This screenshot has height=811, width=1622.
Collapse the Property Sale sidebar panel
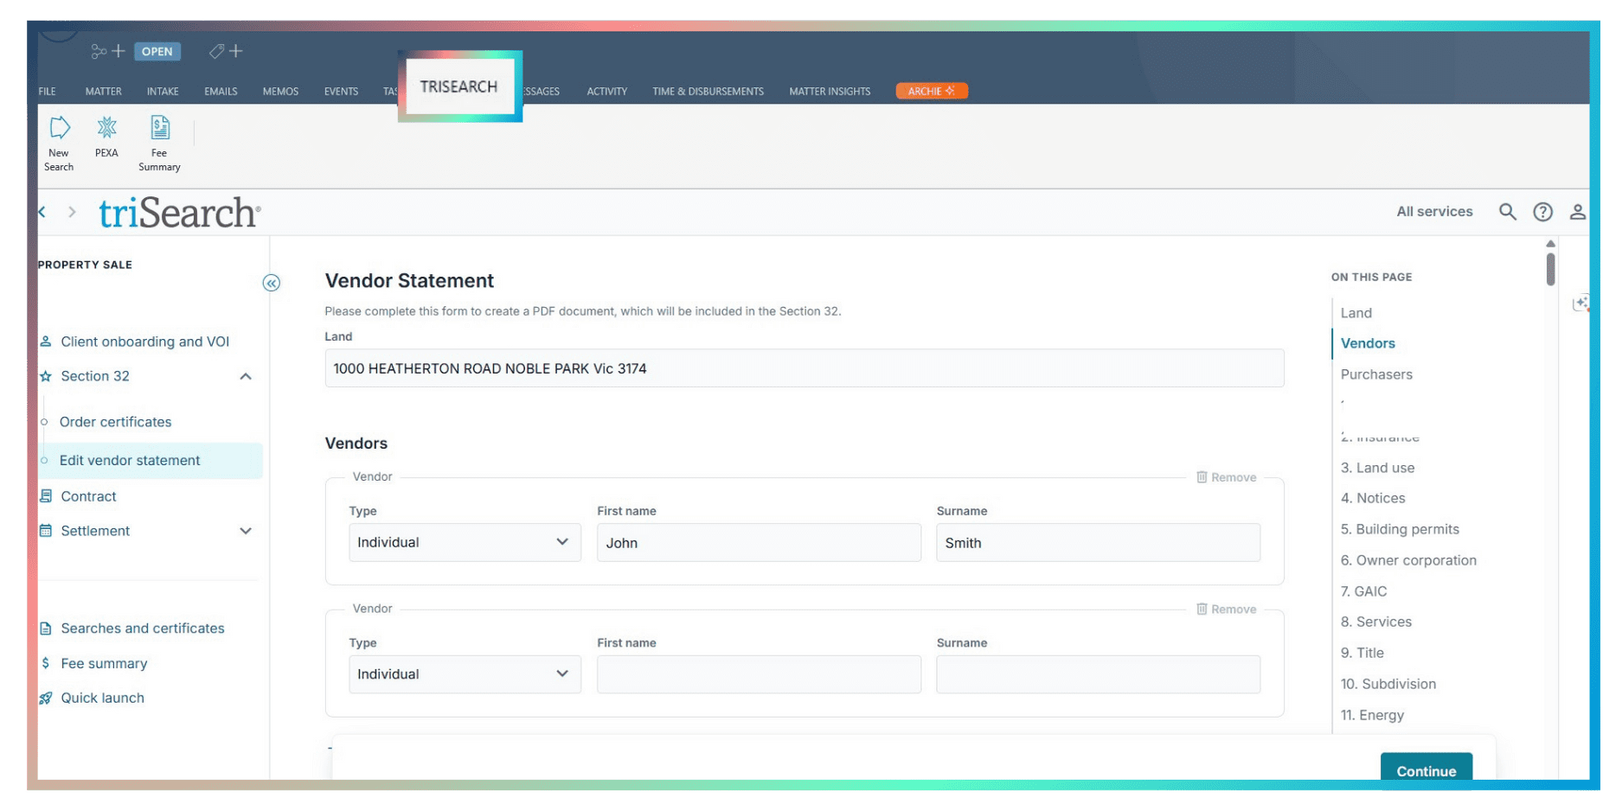(271, 283)
